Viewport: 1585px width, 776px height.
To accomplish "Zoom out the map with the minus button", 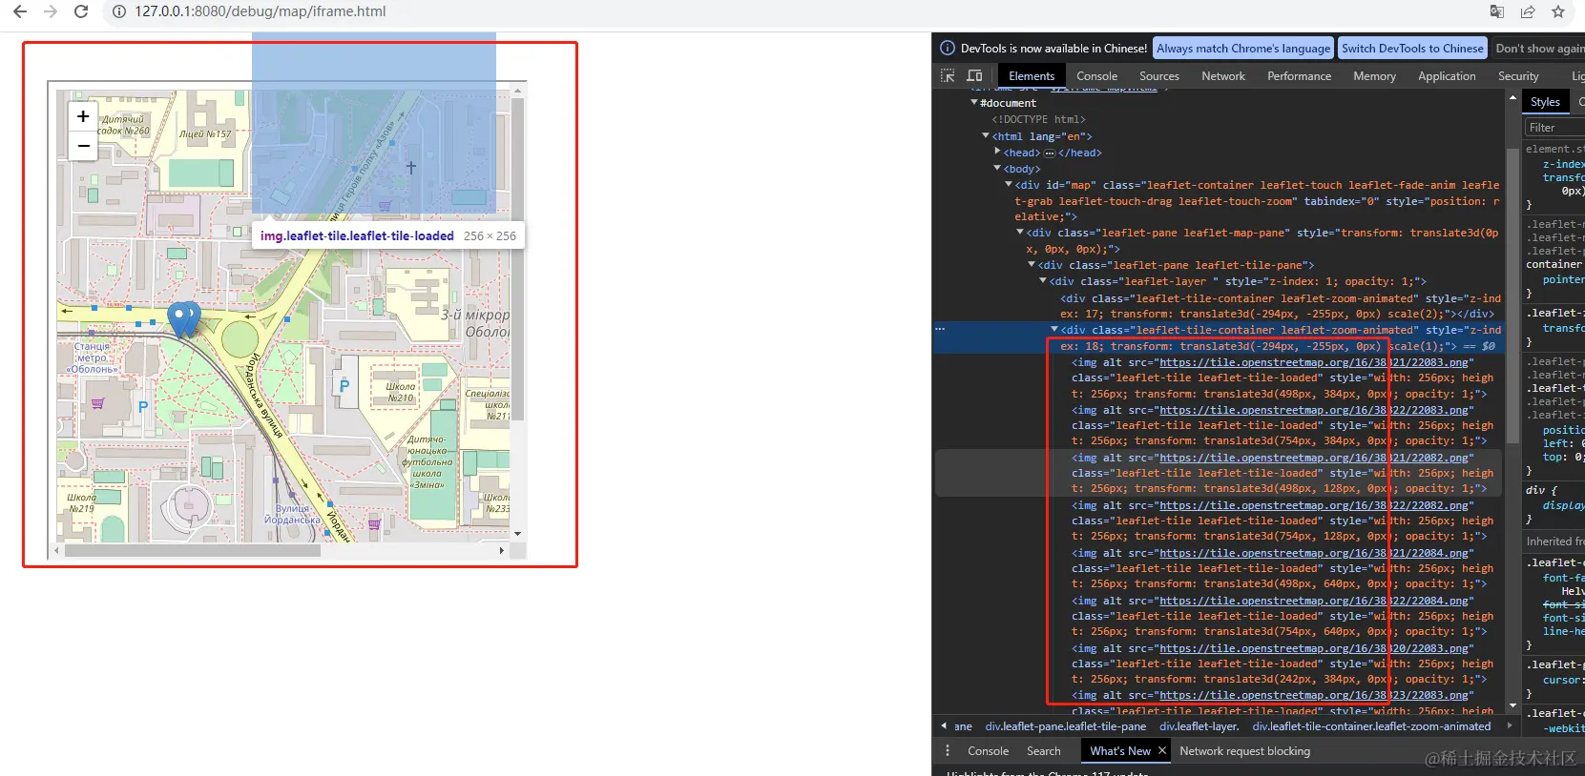I will point(83,146).
